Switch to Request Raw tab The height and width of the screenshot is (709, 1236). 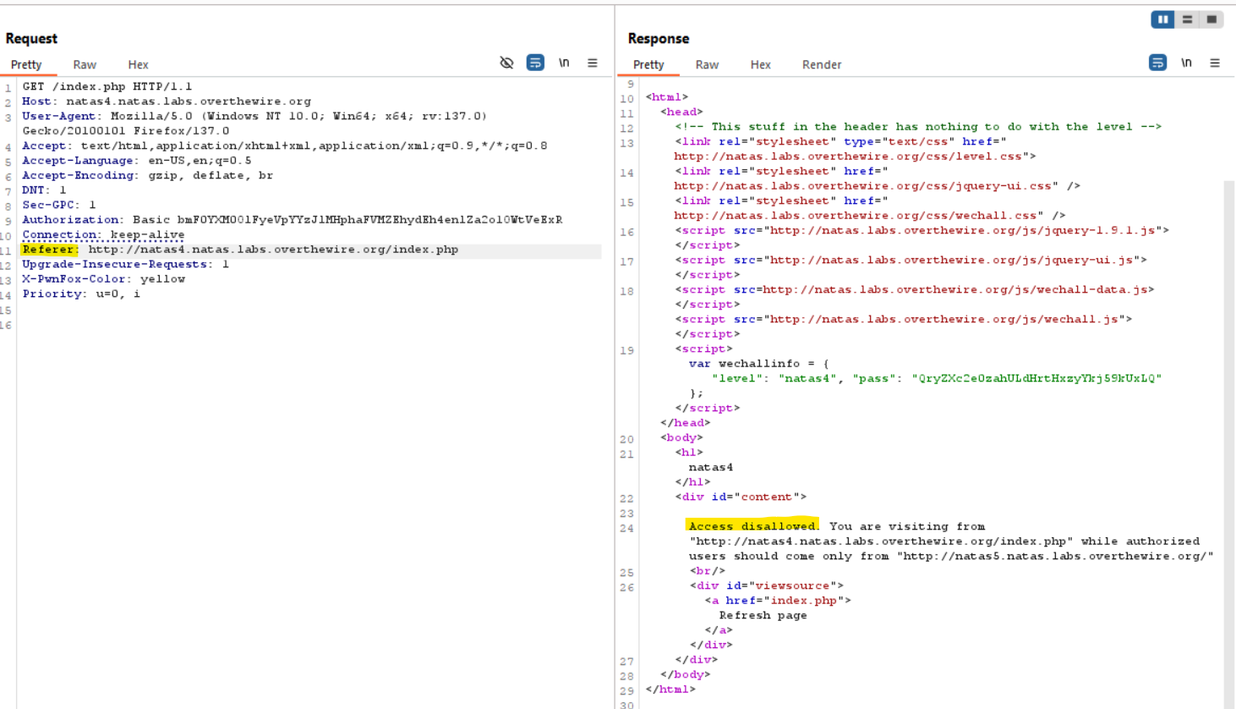(x=85, y=64)
